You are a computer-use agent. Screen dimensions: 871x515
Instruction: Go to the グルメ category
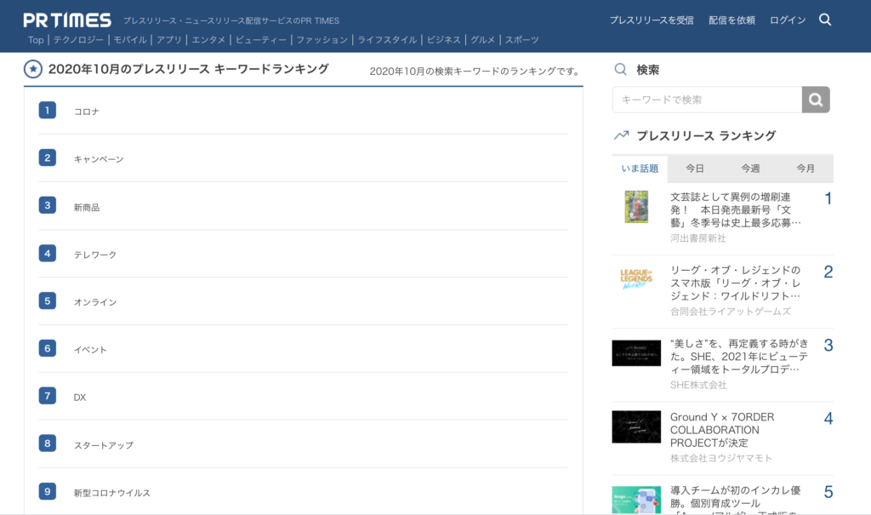pos(482,40)
